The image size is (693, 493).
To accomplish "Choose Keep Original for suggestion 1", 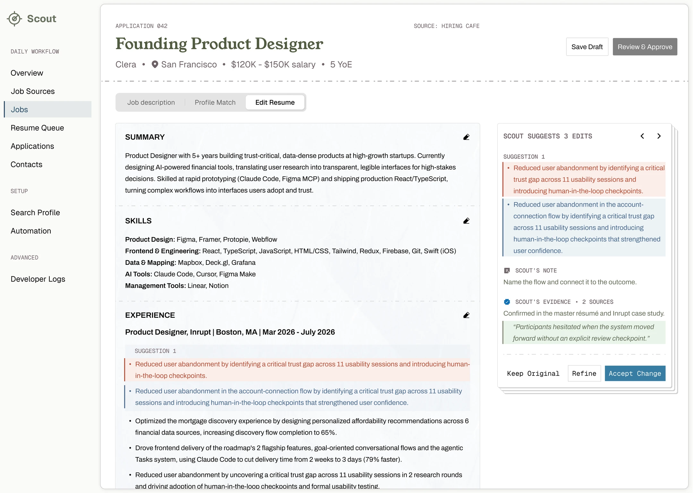I will (533, 374).
